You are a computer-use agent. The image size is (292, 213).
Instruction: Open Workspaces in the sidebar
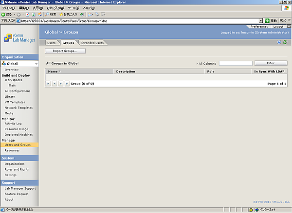14,80
